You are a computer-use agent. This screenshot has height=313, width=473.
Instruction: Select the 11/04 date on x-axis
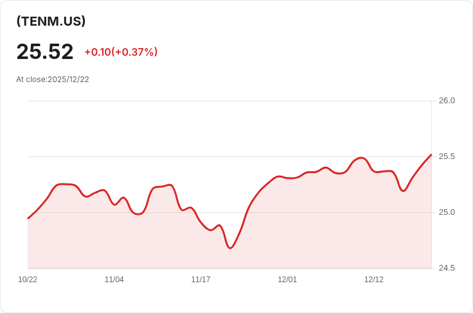114,280
